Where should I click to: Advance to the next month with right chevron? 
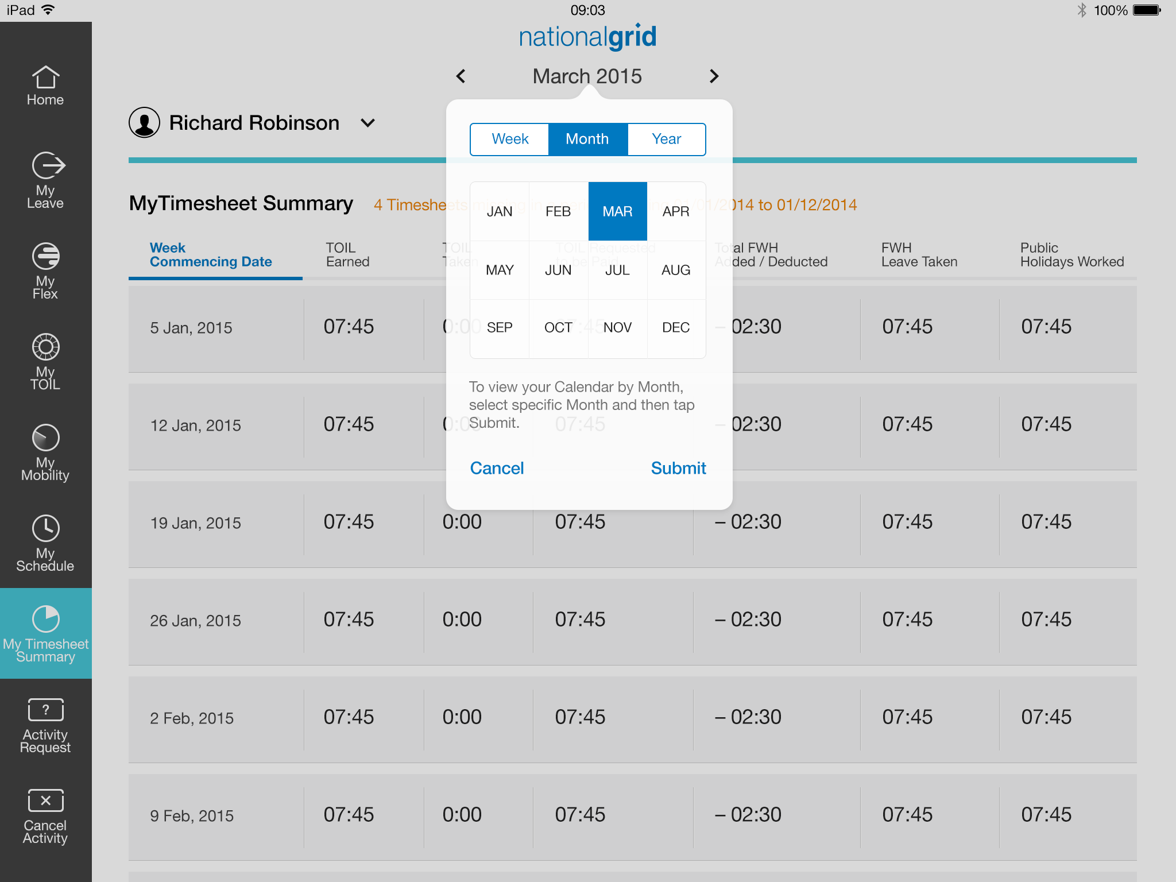(x=714, y=76)
